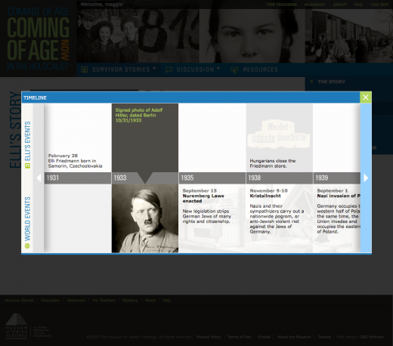Close the Timeline popup with the X
Viewport: 393px width, 346px height.
366,97
